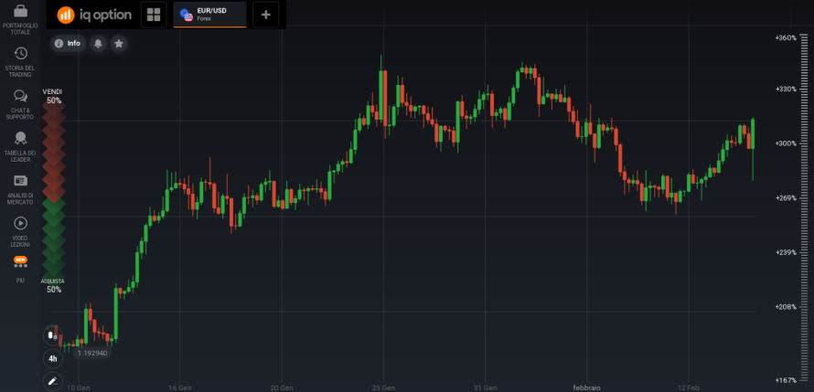
Task: Click the Info button for EUR/USD
Action: pyautogui.click(x=68, y=43)
